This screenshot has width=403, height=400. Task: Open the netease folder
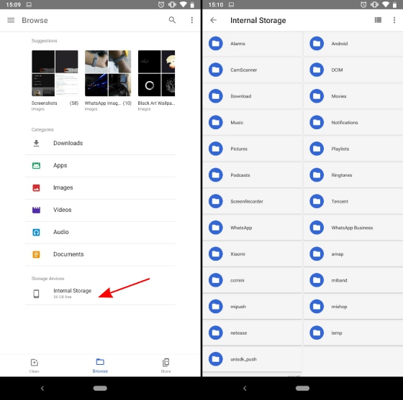(253, 332)
